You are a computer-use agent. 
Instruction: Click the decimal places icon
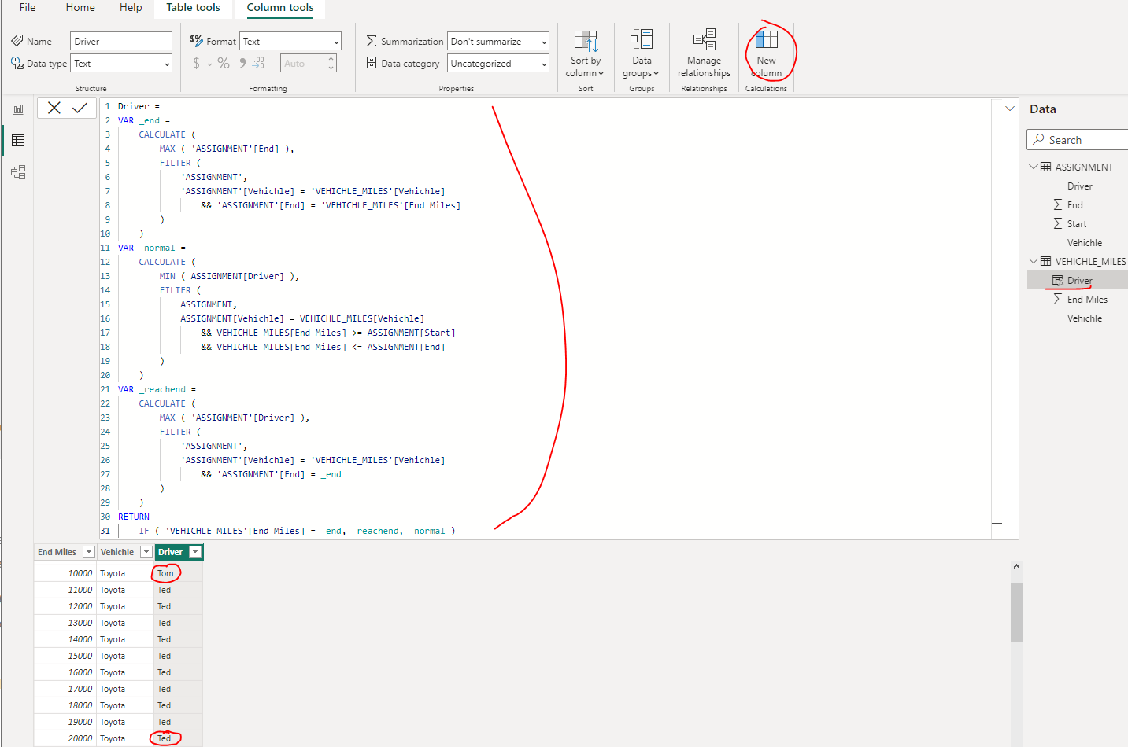tap(259, 63)
